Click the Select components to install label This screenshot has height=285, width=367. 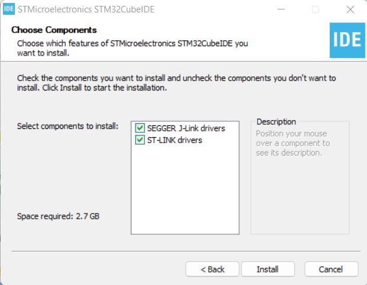click(68, 127)
